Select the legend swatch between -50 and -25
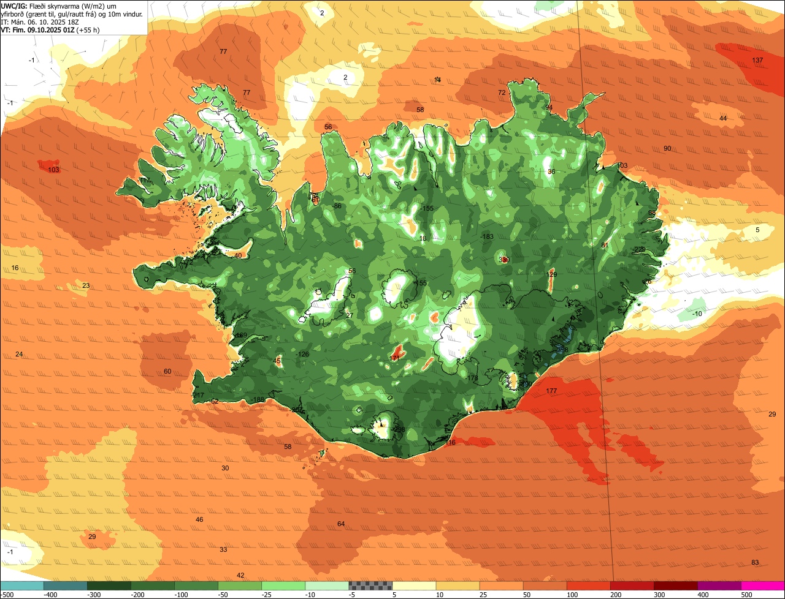The image size is (785, 599). click(x=239, y=586)
